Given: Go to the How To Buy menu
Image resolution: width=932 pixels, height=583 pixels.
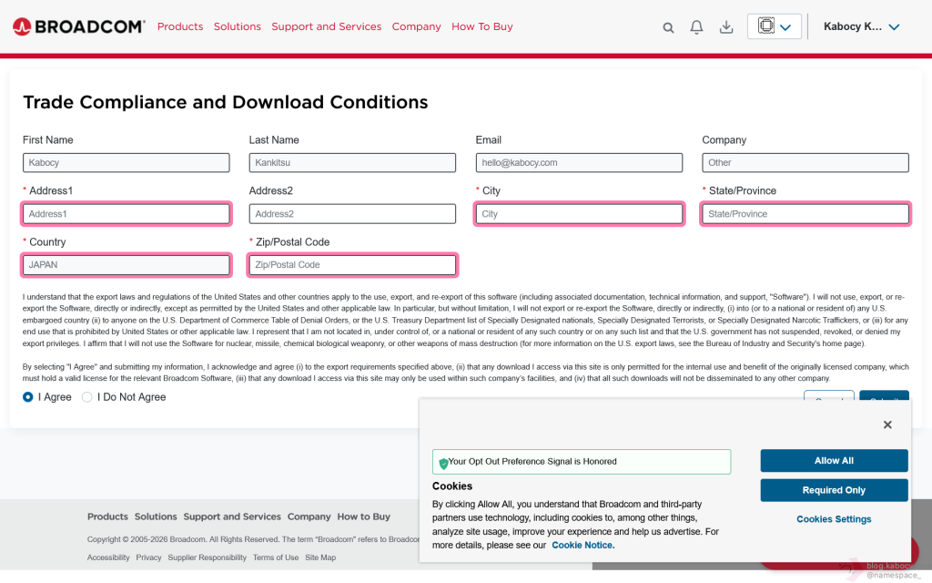Looking at the screenshot, I should click(x=482, y=26).
